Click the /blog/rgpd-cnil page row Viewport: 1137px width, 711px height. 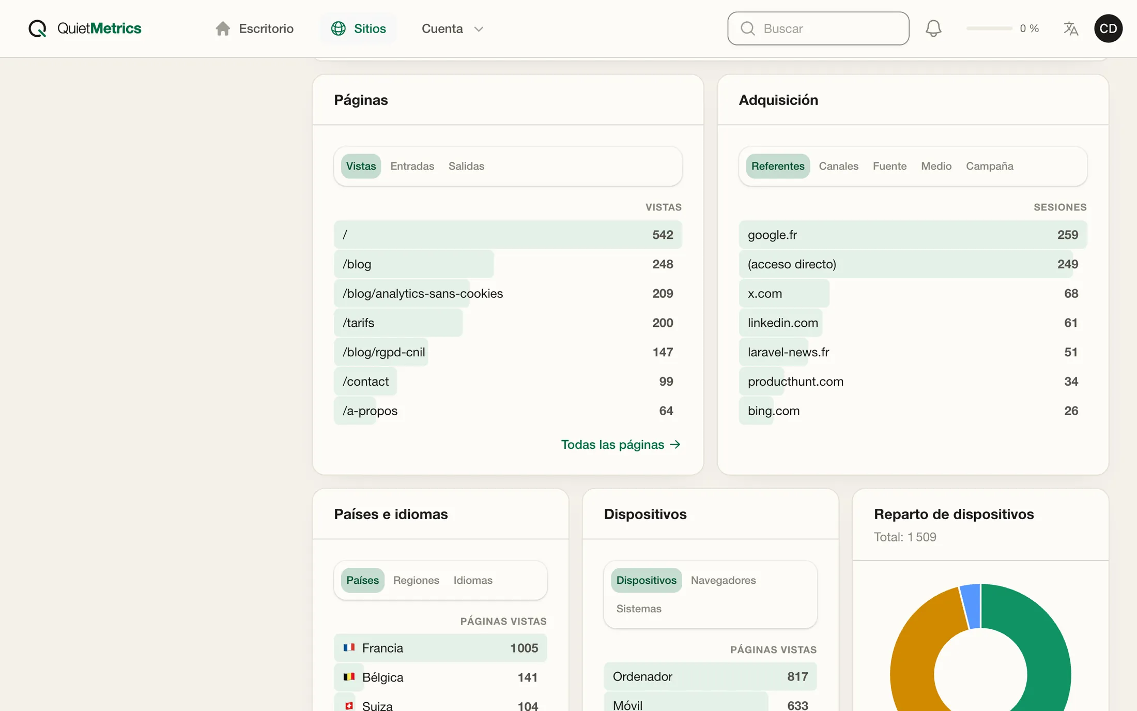coord(508,352)
